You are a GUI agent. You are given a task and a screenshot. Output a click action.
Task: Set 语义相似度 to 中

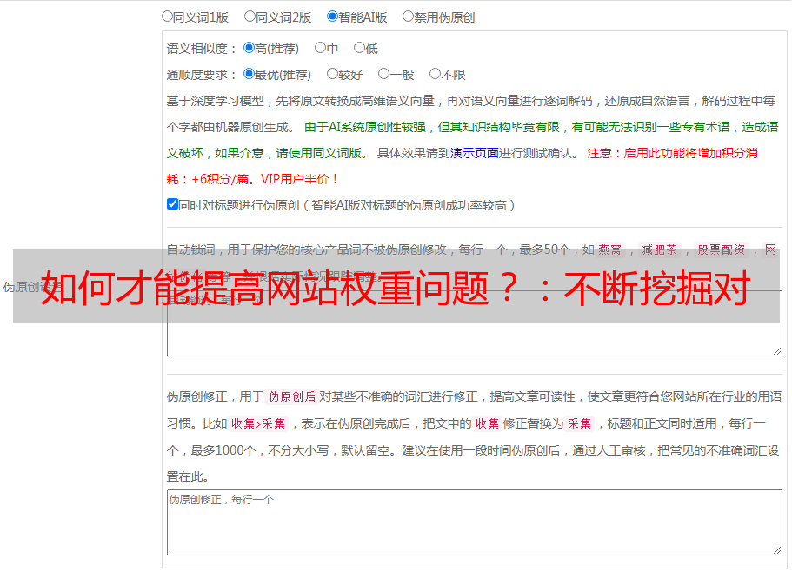click(x=320, y=48)
